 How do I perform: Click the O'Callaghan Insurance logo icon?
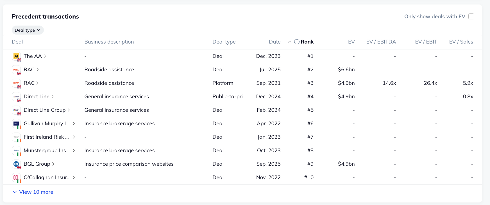tap(16, 177)
